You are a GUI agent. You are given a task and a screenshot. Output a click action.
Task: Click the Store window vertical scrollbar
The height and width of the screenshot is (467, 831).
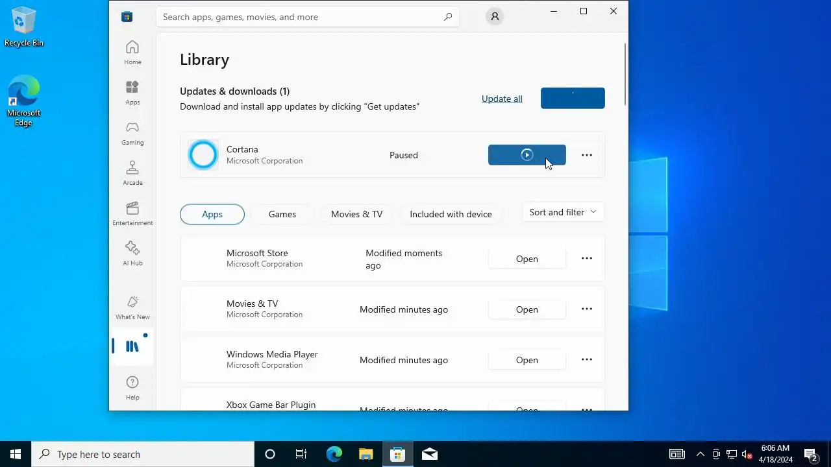point(625,74)
